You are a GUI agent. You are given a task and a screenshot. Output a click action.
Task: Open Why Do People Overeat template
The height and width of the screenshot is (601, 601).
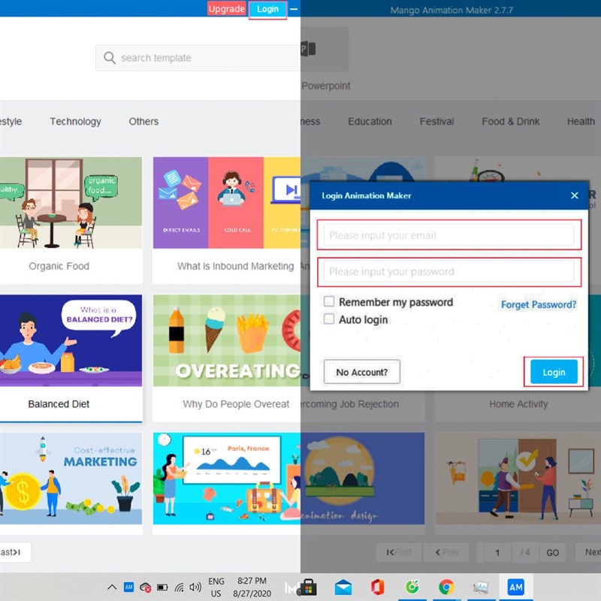coord(227,340)
